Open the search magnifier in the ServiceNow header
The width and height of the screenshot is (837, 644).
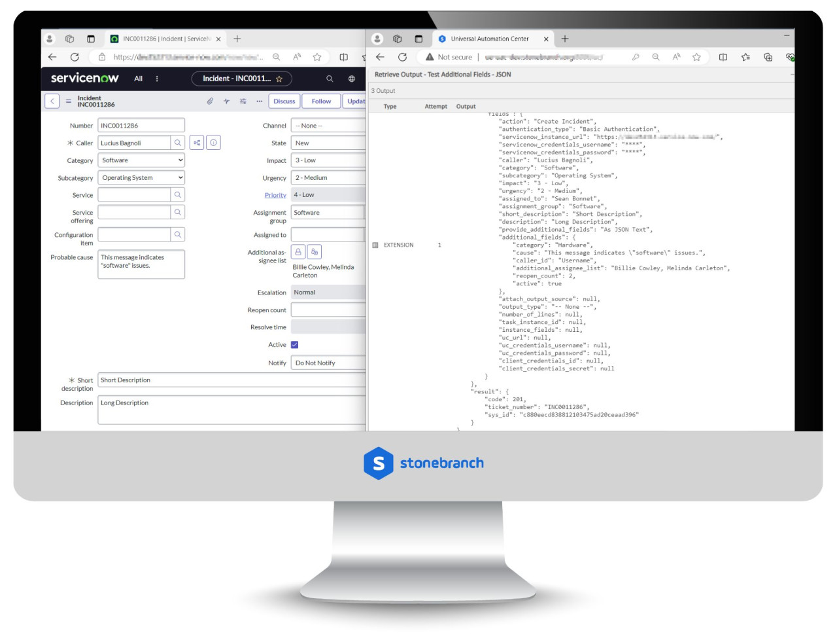click(330, 79)
